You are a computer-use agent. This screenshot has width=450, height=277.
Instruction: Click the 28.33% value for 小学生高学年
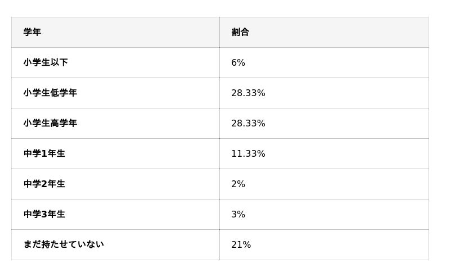[248, 124]
